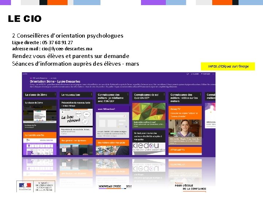Click 'Rendez vous élèves et parents sur demande' text
Viewport: 263px width, 197px height.
pos(70,56)
